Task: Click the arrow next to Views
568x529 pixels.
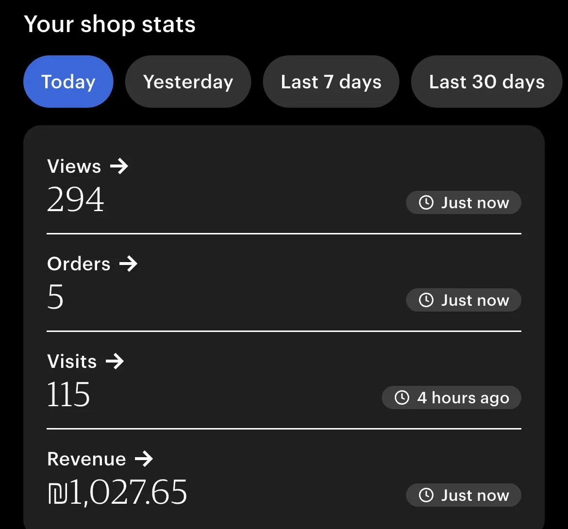Action: pos(119,166)
